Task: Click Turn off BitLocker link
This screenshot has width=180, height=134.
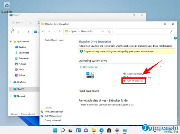Action: 135,81
